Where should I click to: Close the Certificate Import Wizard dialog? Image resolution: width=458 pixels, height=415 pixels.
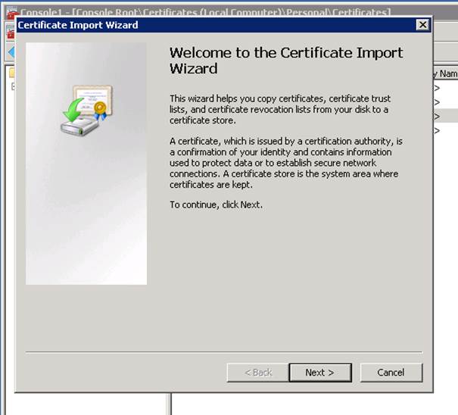[422, 25]
